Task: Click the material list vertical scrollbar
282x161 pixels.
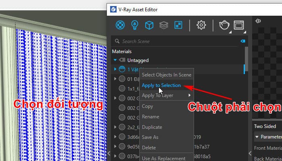Action: coord(246,60)
